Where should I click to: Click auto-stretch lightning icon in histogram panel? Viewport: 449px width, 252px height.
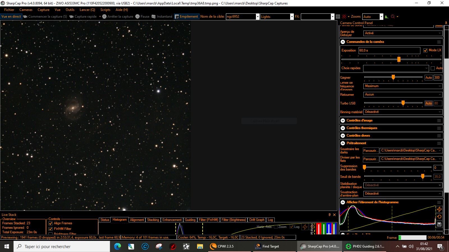[439, 209]
